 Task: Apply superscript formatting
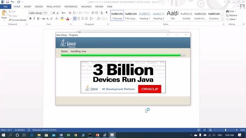click(51, 19)
